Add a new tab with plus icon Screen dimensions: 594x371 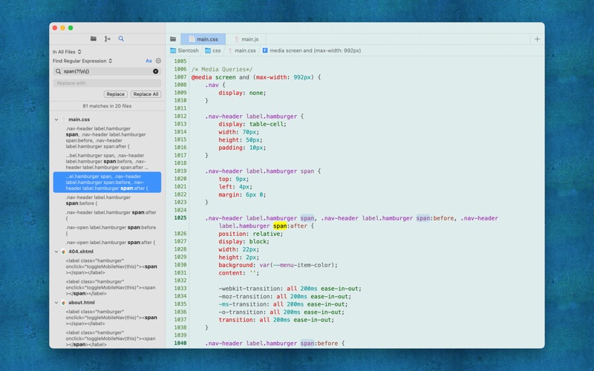click(x=537, y=39)
